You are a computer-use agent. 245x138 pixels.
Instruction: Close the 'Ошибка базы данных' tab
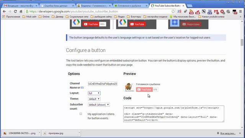tap(73, 6)
